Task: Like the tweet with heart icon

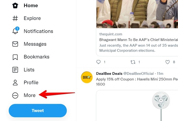Action: tap(168, 62)
